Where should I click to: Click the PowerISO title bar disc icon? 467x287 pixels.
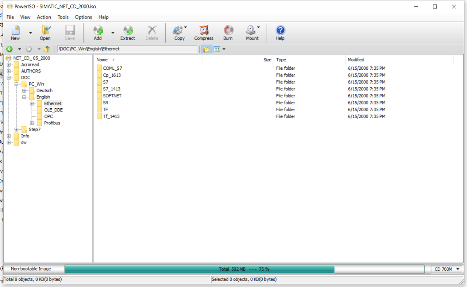tap(9, 7)
